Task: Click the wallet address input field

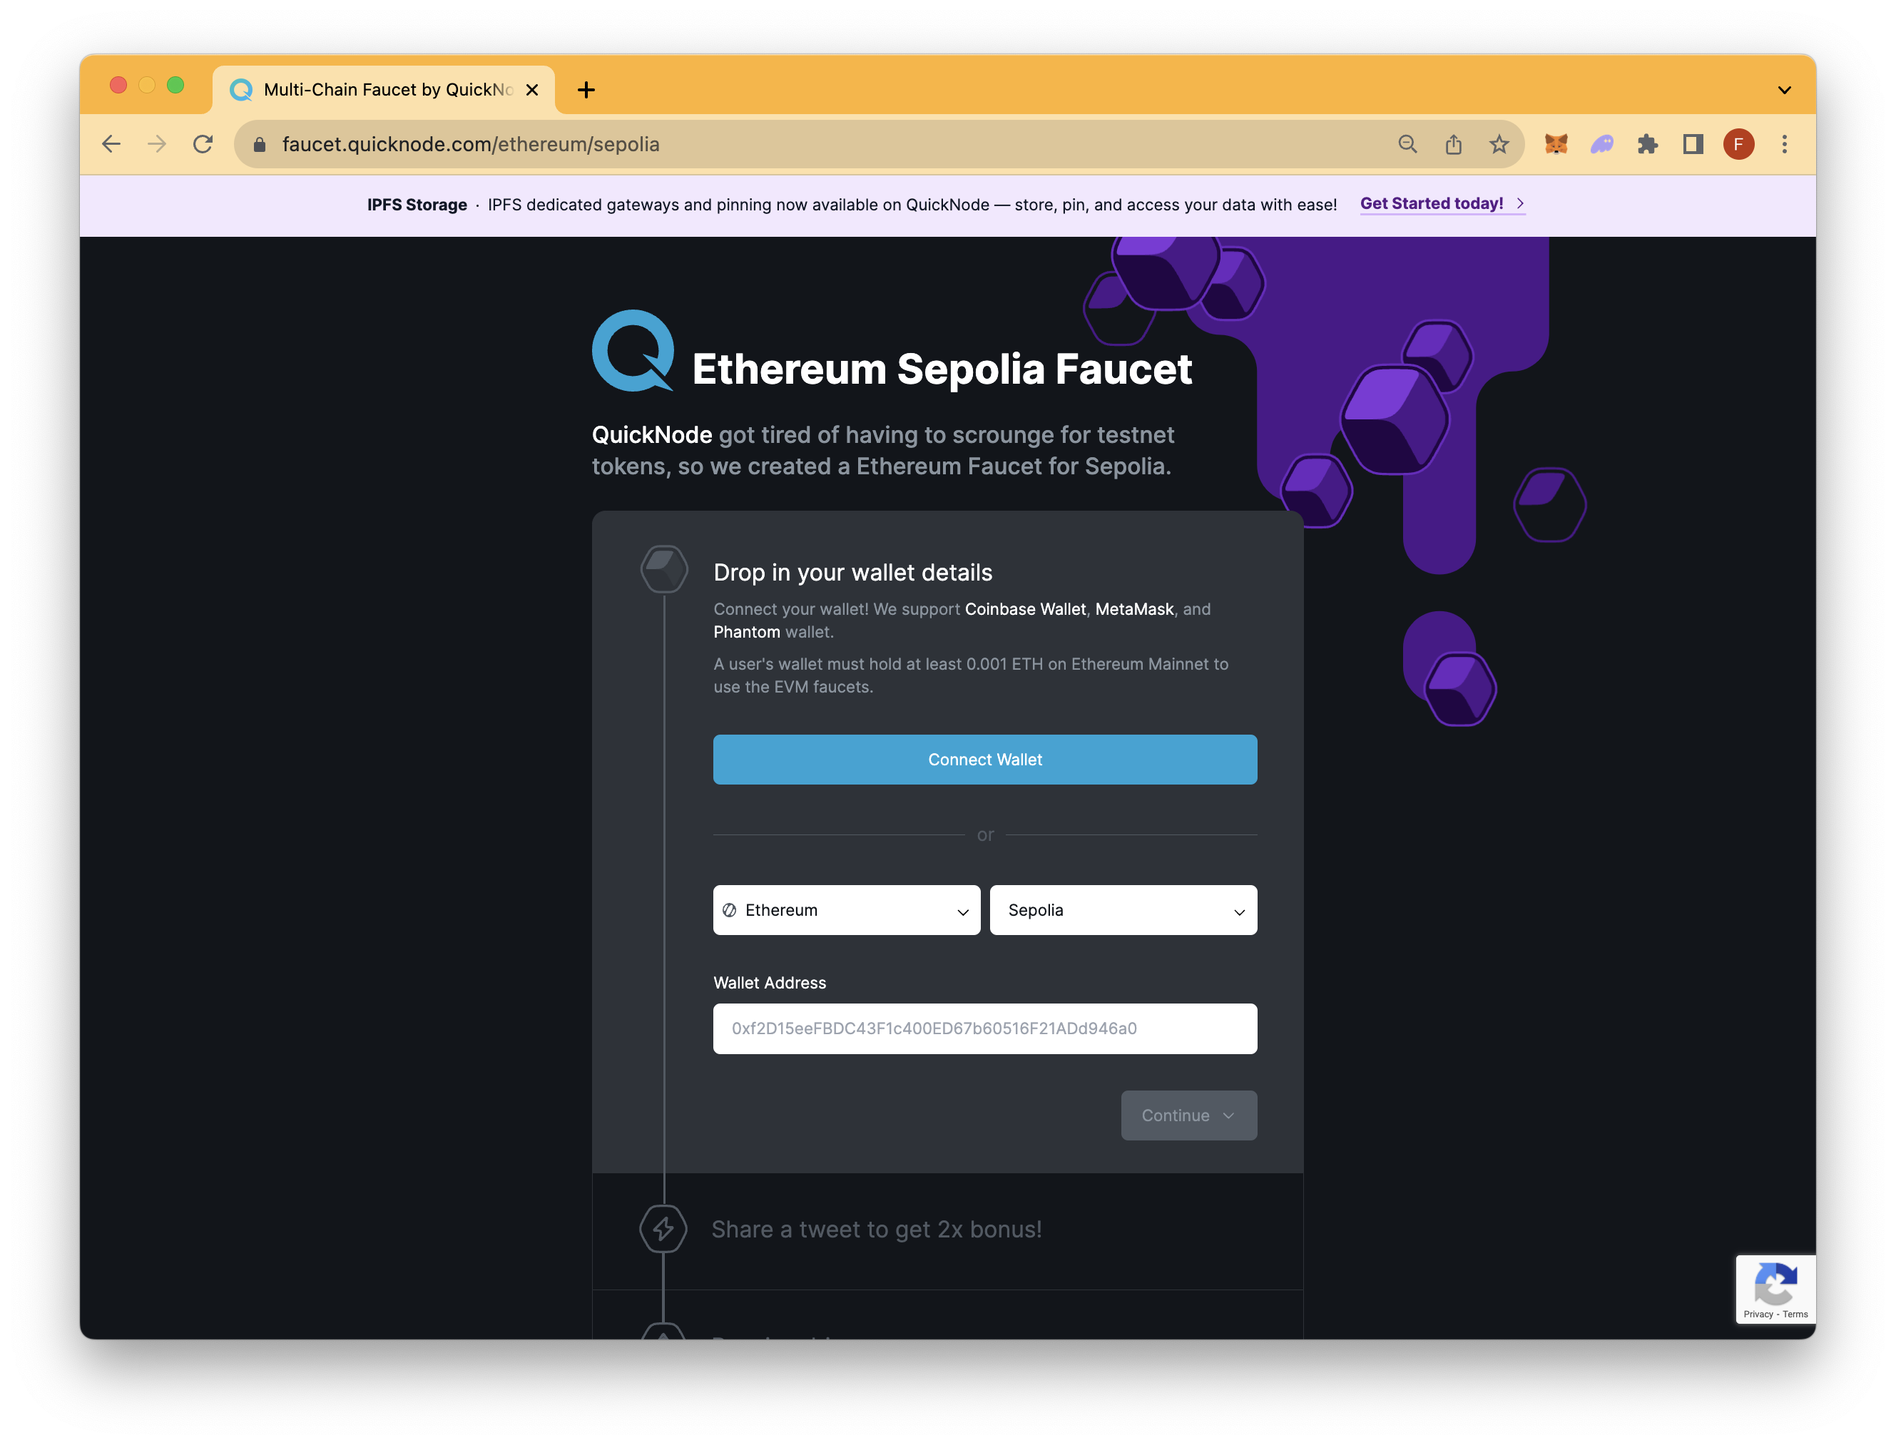Action: tap(984, 1028)
